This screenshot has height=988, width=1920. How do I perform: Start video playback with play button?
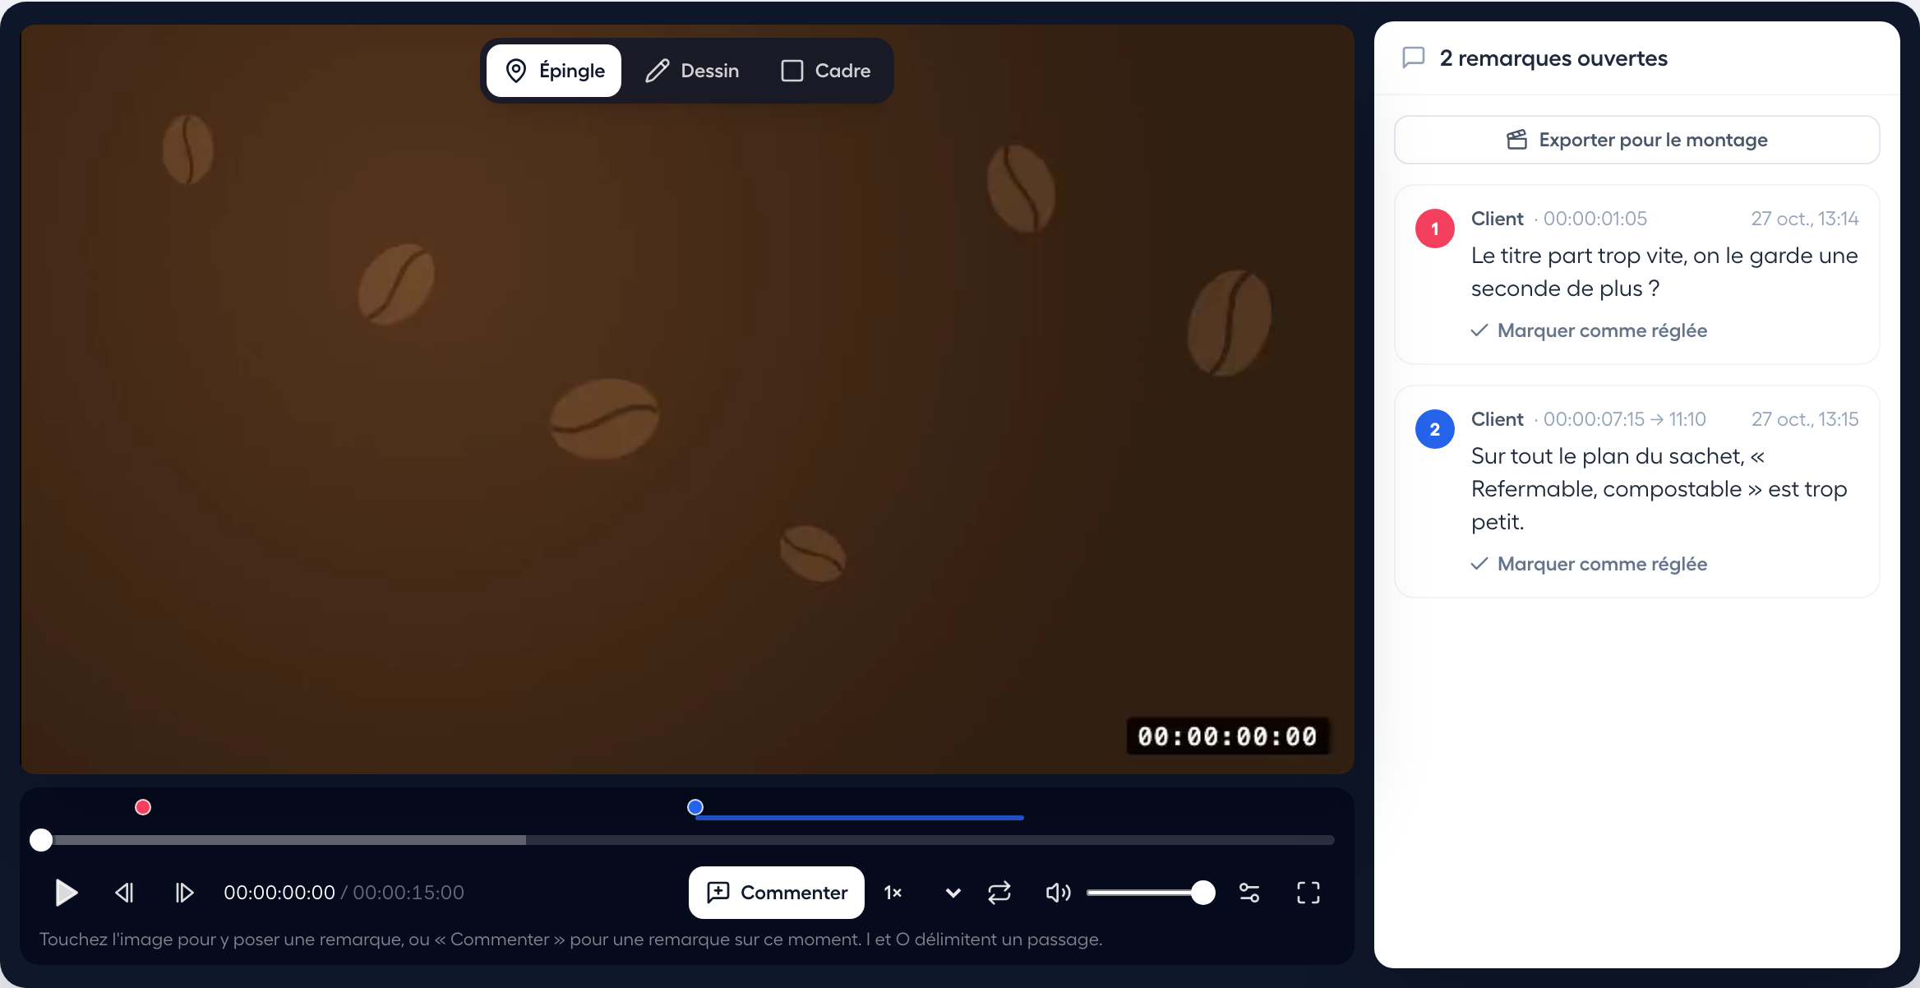click(66, 893)
